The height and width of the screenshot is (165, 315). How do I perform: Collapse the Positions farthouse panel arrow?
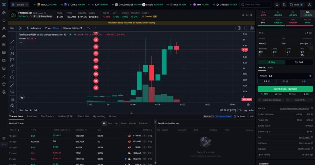[x=155, y=122]
